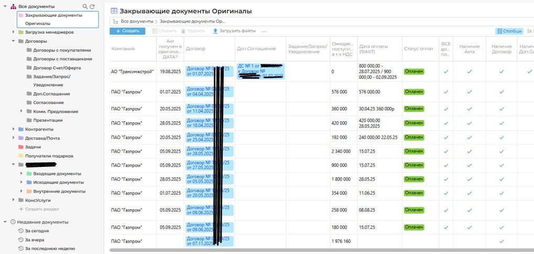Click green folder icon of Входящие документы
Image resolution: width=534 pixels, height=254 pixels.
(x=29, y=174)
